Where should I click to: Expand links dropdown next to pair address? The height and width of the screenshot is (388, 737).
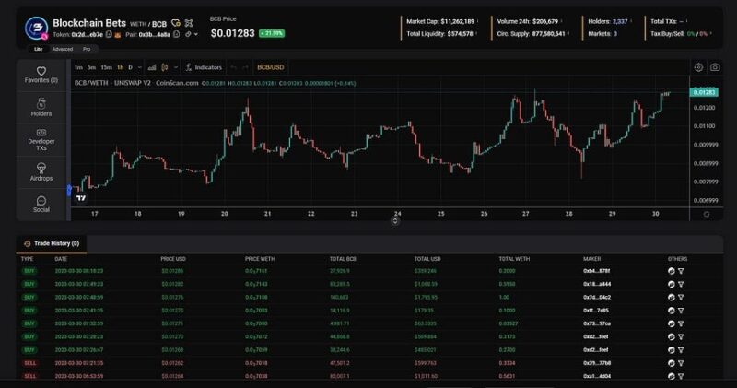pos(195,34)
